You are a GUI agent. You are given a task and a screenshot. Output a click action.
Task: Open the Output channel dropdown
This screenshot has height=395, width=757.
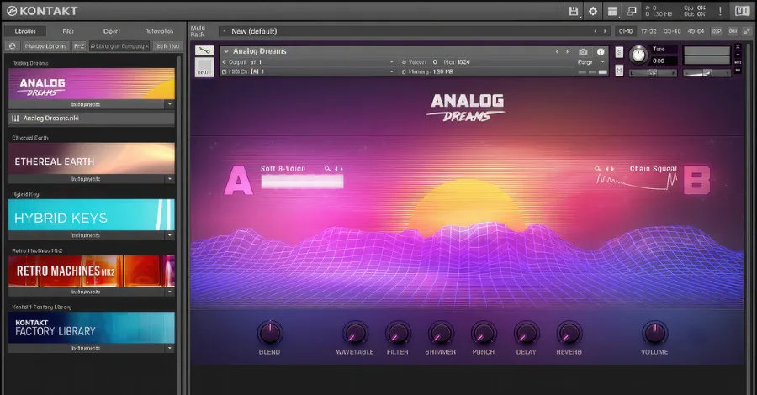click(391, 62)
